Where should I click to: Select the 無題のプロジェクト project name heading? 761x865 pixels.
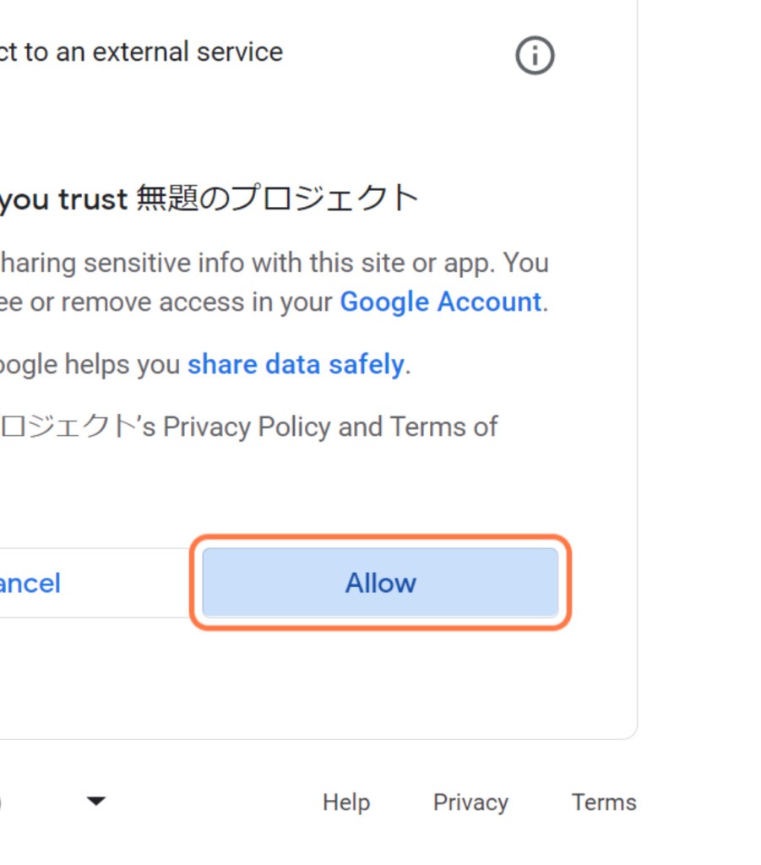click(x=277, y=198)
